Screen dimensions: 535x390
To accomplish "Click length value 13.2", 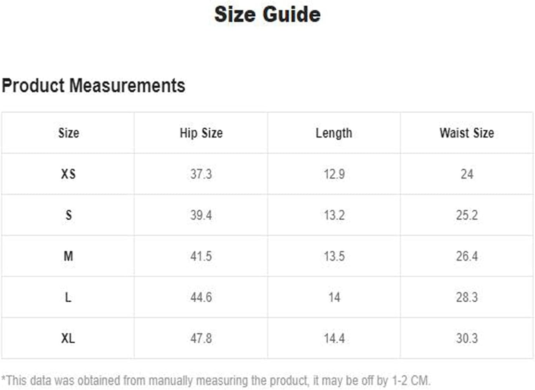I will [x=334, y=215].
